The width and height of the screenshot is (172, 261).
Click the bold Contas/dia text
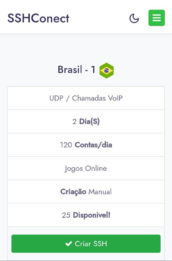[93, 145]
